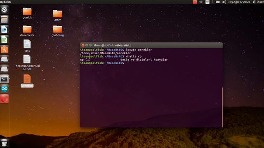Launch LibreOffice Writer from the launcher

(x=4, y=29)
